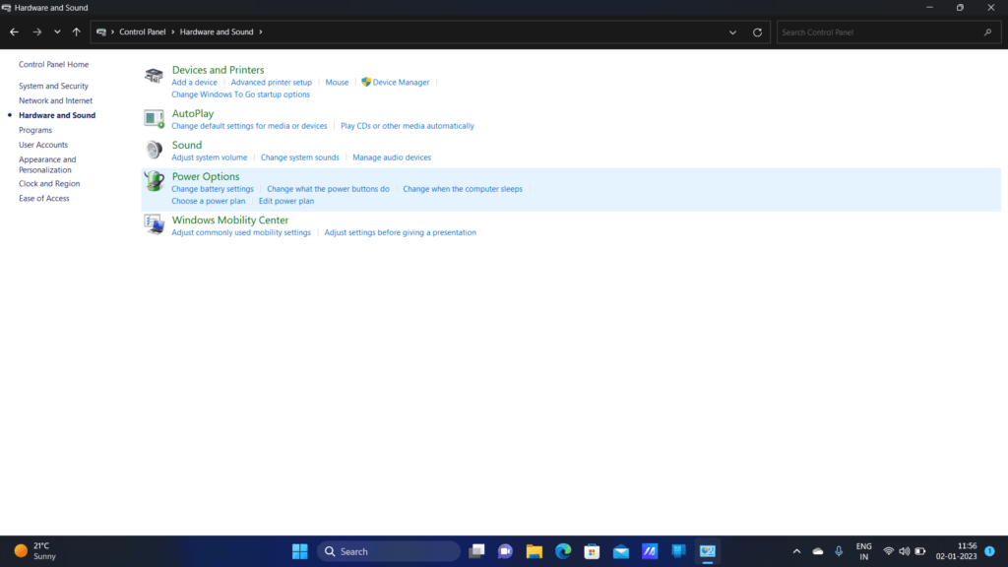Click the OneDrive cloud tray icon
1008x567 pixels.
[x=818, y=551]
